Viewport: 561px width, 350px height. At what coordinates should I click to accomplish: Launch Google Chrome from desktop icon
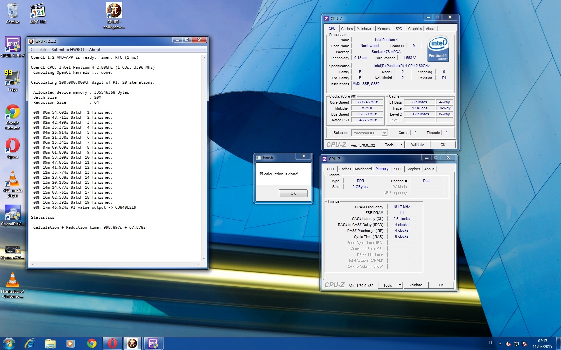pos(12,117)
